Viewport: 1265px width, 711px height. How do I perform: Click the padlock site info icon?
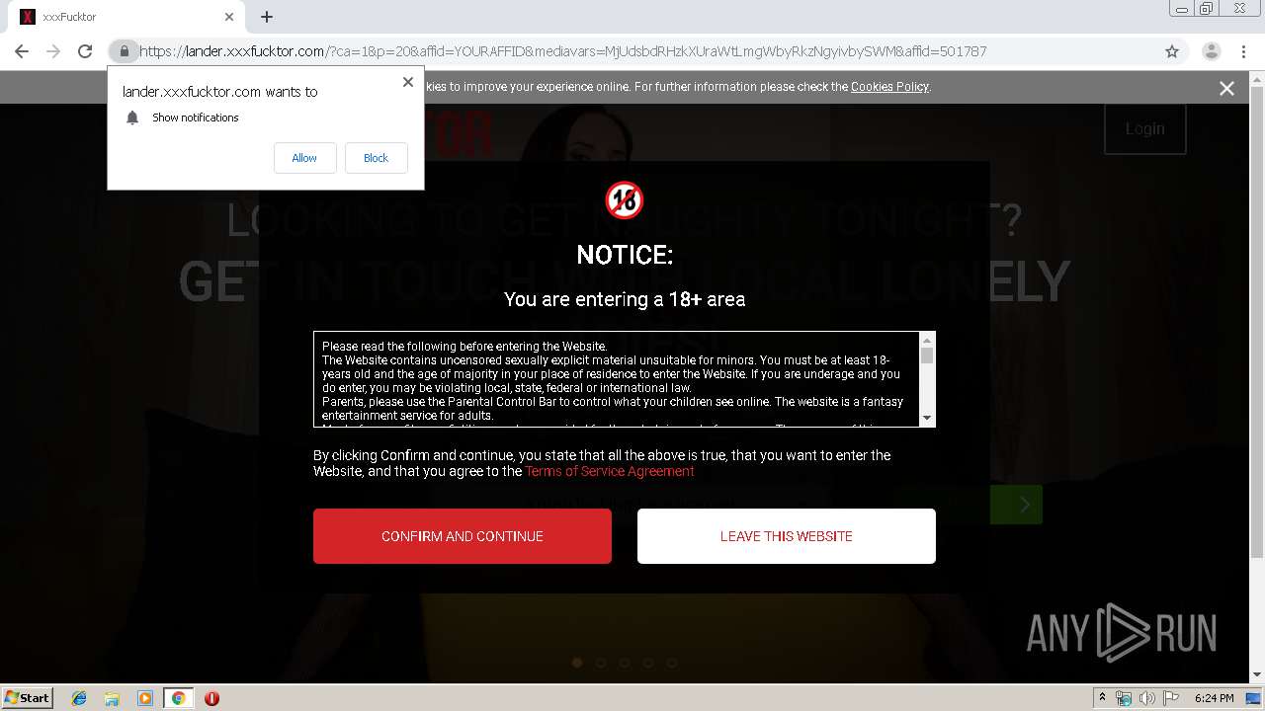click(x=124, y=51)
